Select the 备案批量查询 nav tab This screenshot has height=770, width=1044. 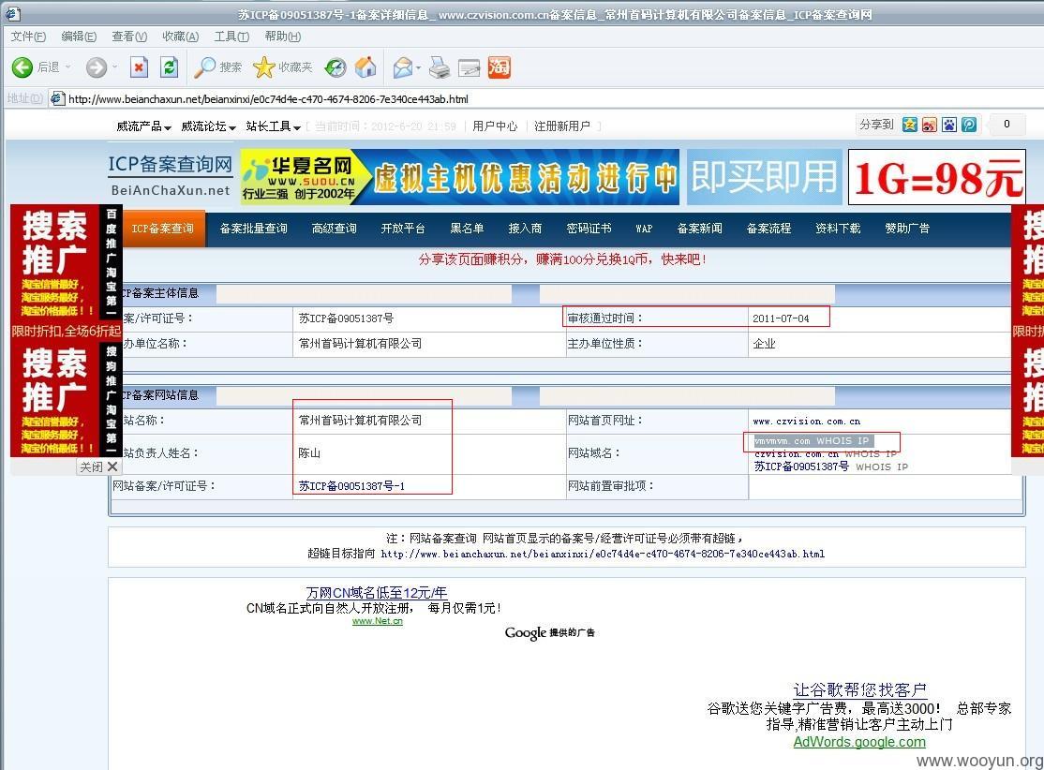point(254,229)
